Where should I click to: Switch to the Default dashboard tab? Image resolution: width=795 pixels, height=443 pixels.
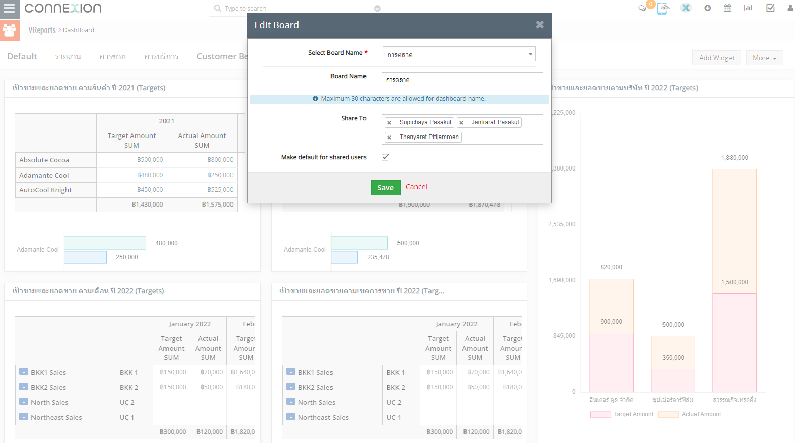click(x=22, y=56)
